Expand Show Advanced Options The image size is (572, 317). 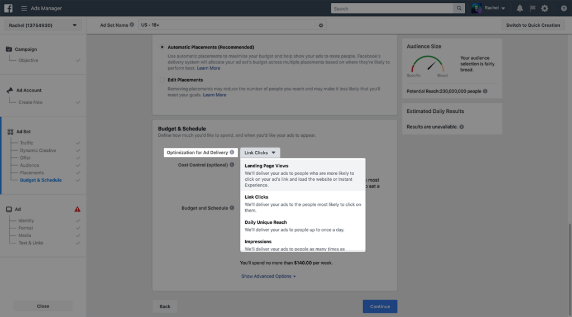[268, 276]
